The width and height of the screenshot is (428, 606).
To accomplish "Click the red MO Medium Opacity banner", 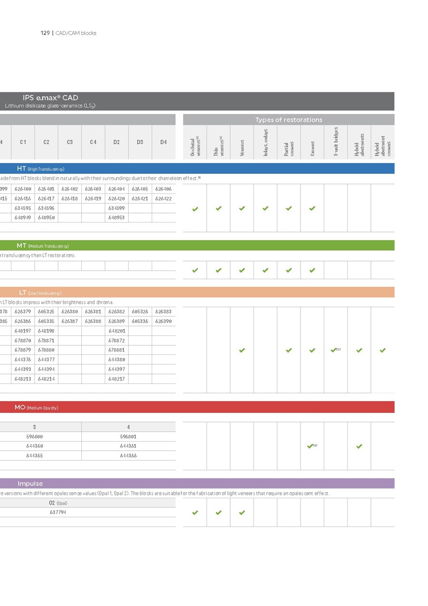I will [x=197, y=407].
